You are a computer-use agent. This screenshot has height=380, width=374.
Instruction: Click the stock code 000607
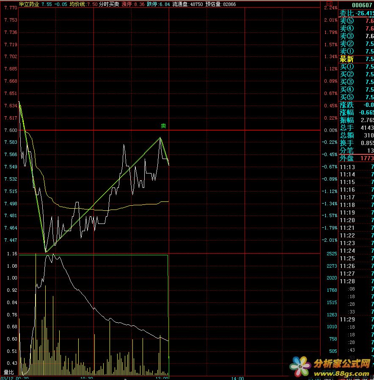coord(362,5)
